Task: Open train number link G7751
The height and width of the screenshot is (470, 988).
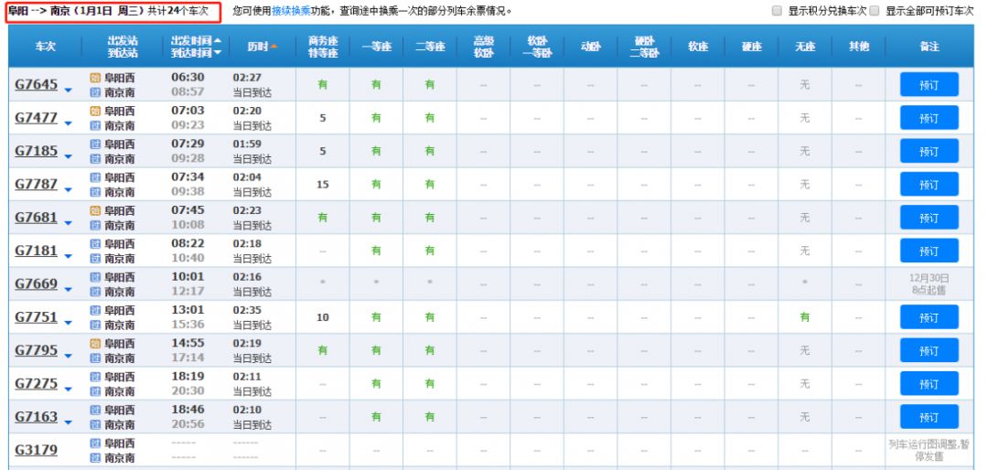Action: (x=36, y=317)
